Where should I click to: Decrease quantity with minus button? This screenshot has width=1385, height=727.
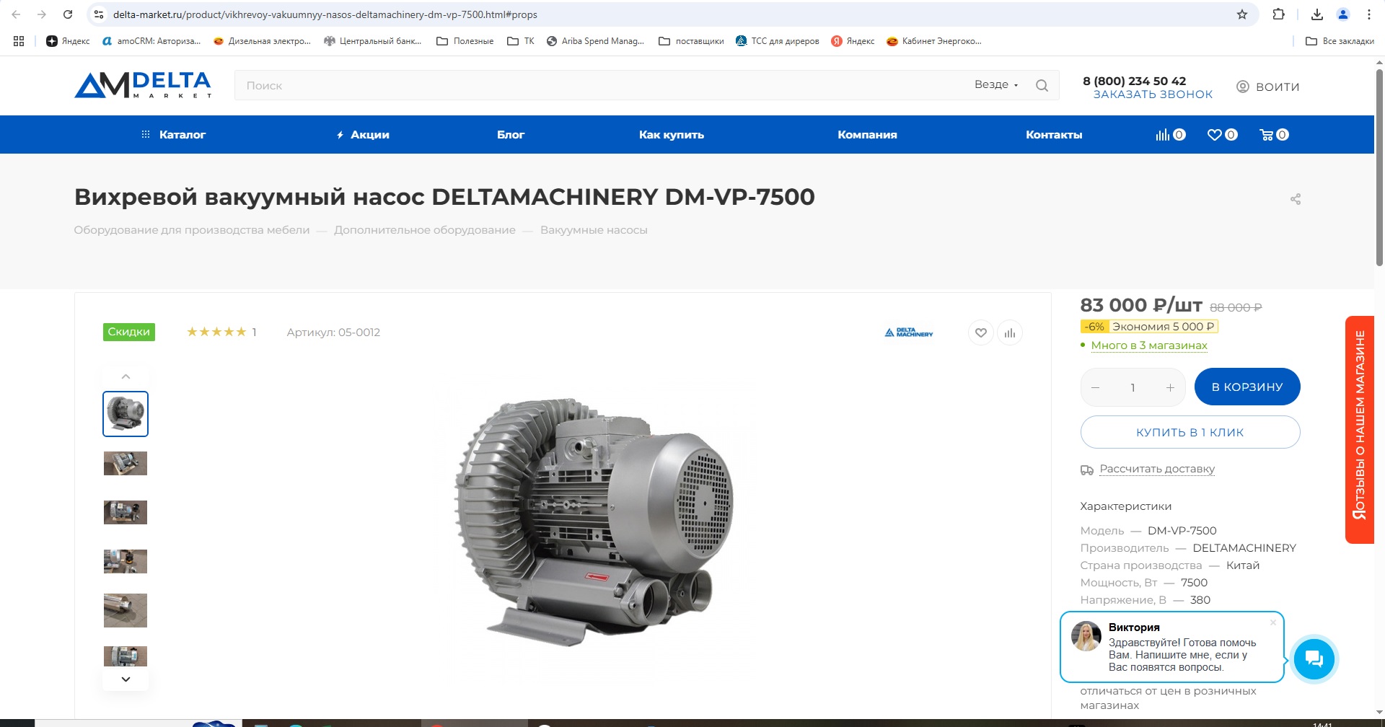(1096, 388)
